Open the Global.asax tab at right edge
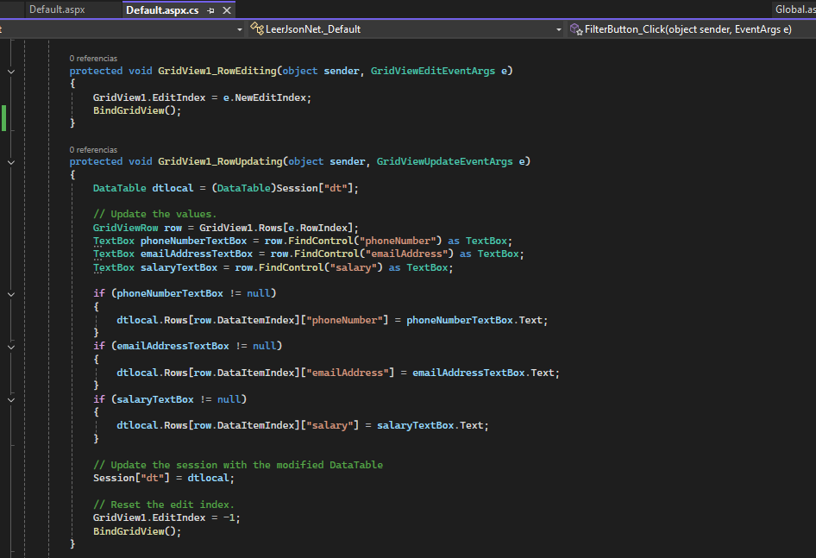This screenshot has height=558, width=816. point(794,9)
